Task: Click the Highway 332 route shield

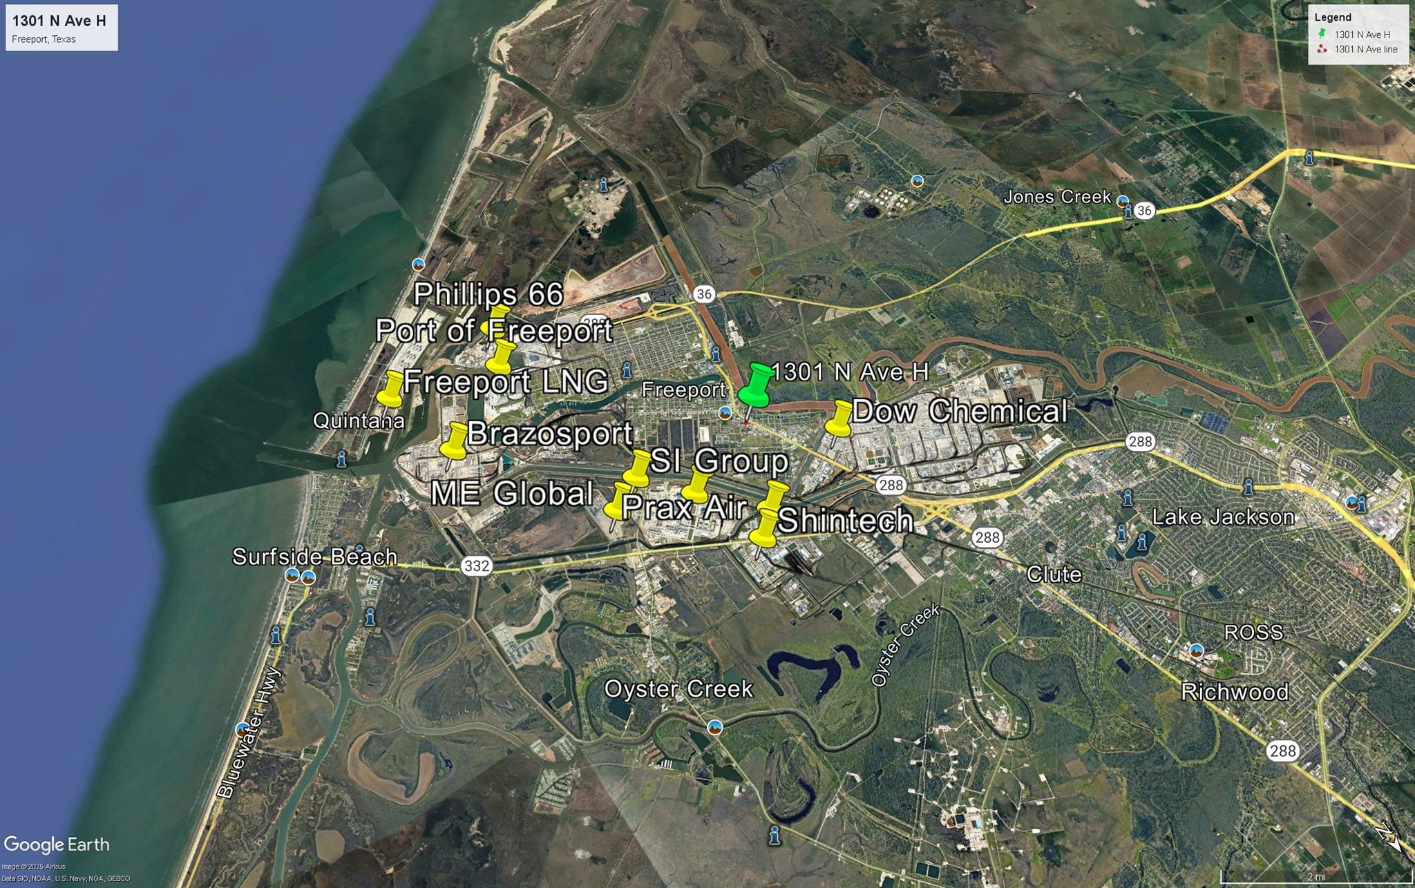Action: pyautogui.click(x=476, y=566)
